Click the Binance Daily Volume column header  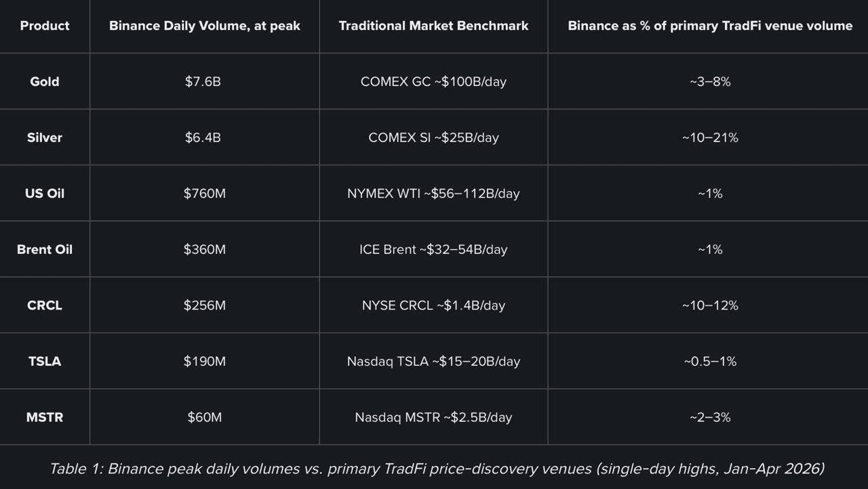pos(204,26)
